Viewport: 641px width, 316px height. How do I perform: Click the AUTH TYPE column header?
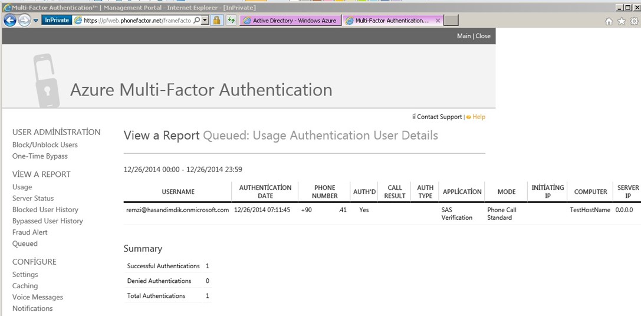point(425,192)
